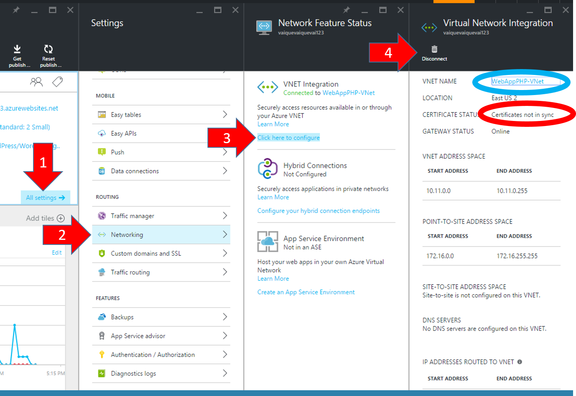Click the Add tiles plus icon

point(61,218)
